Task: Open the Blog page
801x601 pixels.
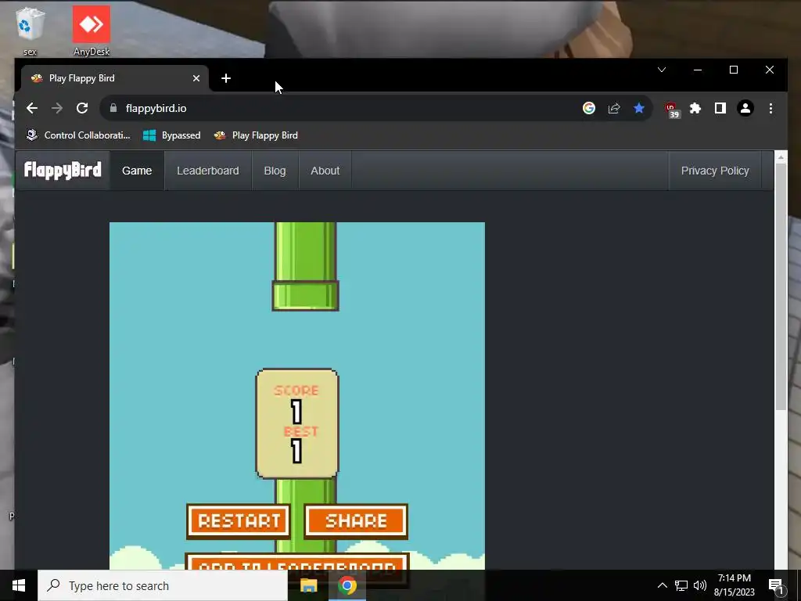Action: 275,171
